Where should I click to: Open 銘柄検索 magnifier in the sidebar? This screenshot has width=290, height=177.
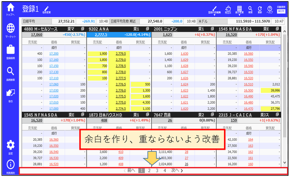(10, 74)
